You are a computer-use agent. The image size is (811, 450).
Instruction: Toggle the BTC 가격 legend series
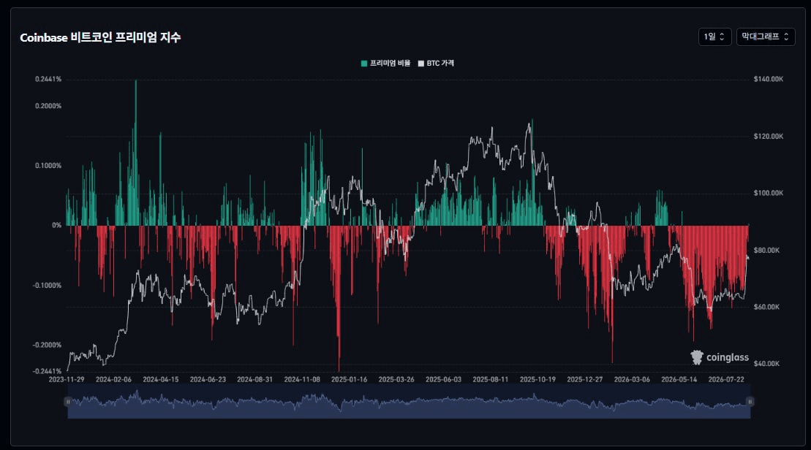point(436,63)
